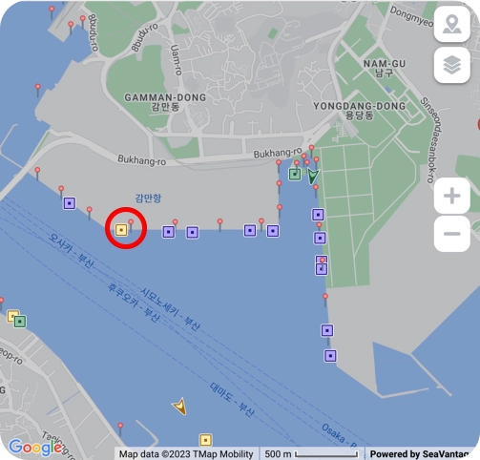The image size is (480, 460).
Task: Select the yellow arrow vessel in the channel
Action: coord(179,407)
